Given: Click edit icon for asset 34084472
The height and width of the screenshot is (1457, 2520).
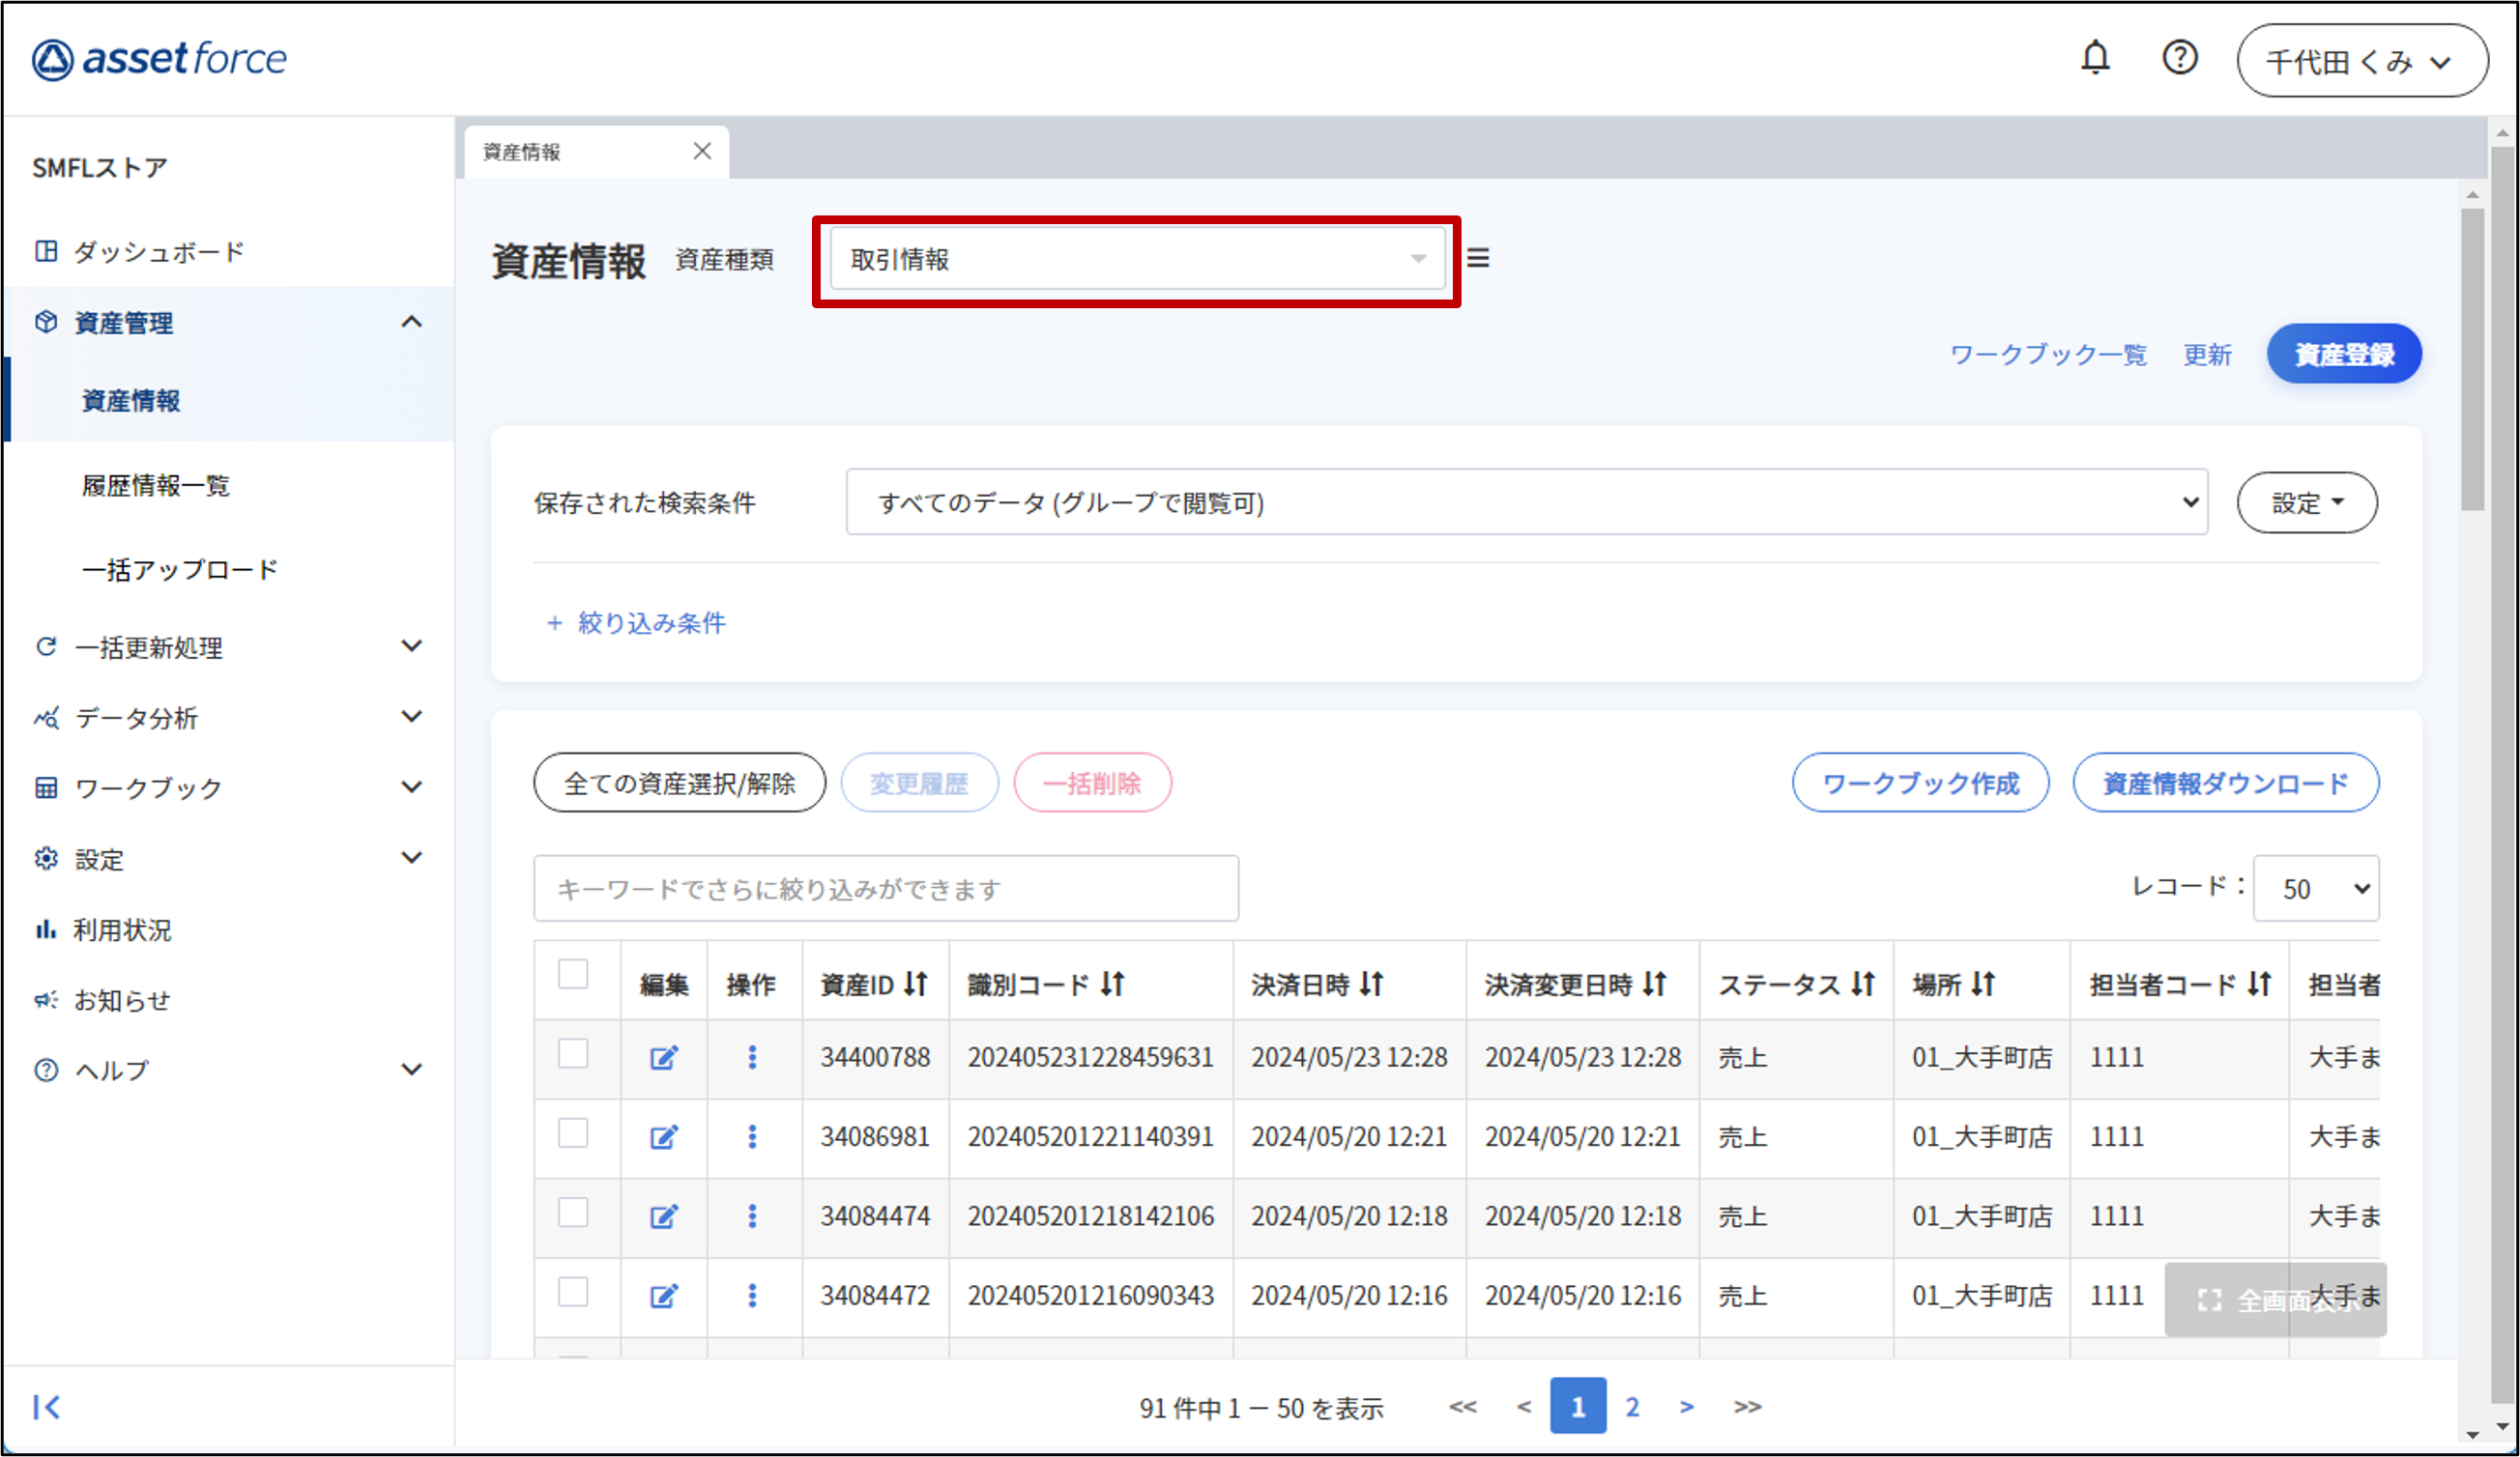Looking at the screenshot, I should [x=664, y=1296].
